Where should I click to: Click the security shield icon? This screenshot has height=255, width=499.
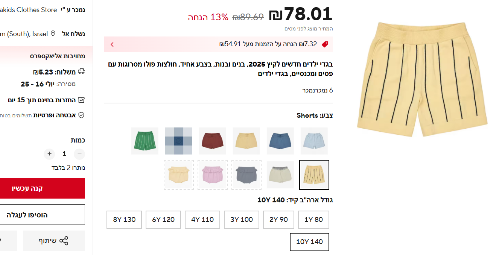pos(81,115)
